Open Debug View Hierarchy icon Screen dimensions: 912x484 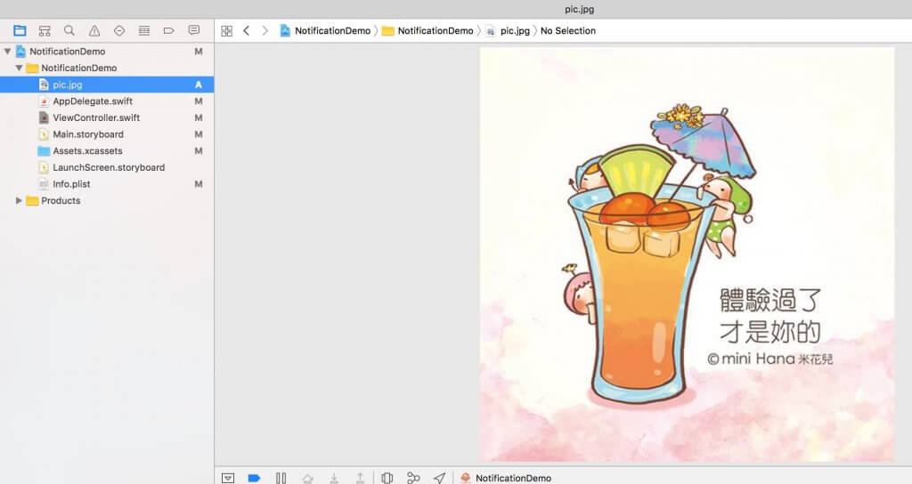pyautogui.click(x=387, y=478)
